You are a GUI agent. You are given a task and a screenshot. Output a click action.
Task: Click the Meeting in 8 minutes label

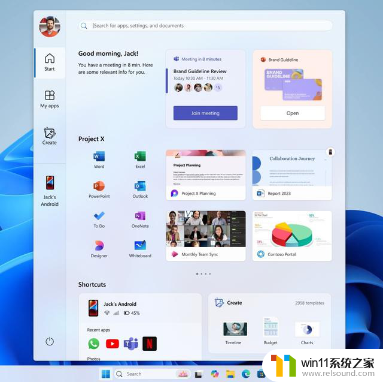[201, 59]
